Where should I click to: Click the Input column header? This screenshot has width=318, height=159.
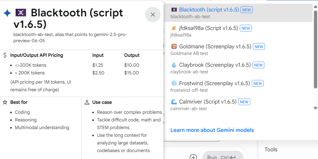coord(98,55)
